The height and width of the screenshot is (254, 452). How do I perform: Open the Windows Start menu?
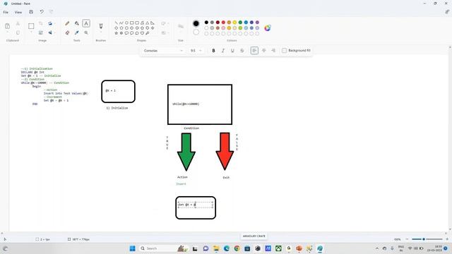[x=132, y=248]
